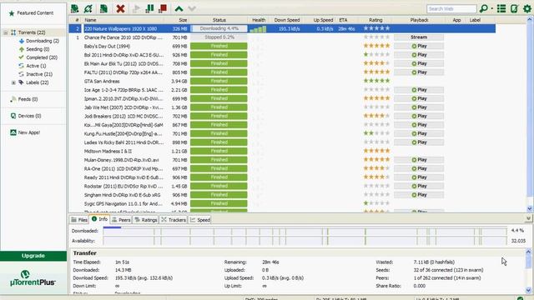Click the Create New Torrent icon

[x=103, y=8]
